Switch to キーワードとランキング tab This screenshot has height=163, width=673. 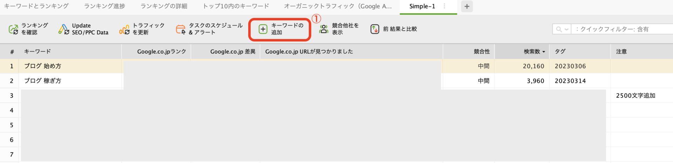click(x=36, y=6)
